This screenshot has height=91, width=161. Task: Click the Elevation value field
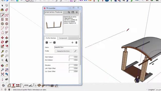(x=73, y=65)
